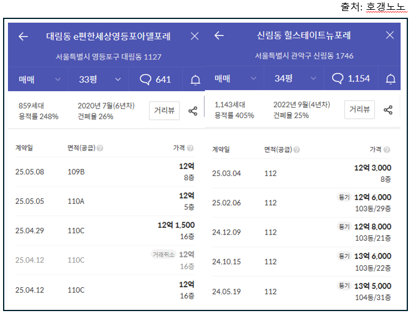Image resolution: width=411 pixels, height=316 pixels.
Task: Select the 25.04.29 110C row at 12억 1,500
Action: coord(105,231)
